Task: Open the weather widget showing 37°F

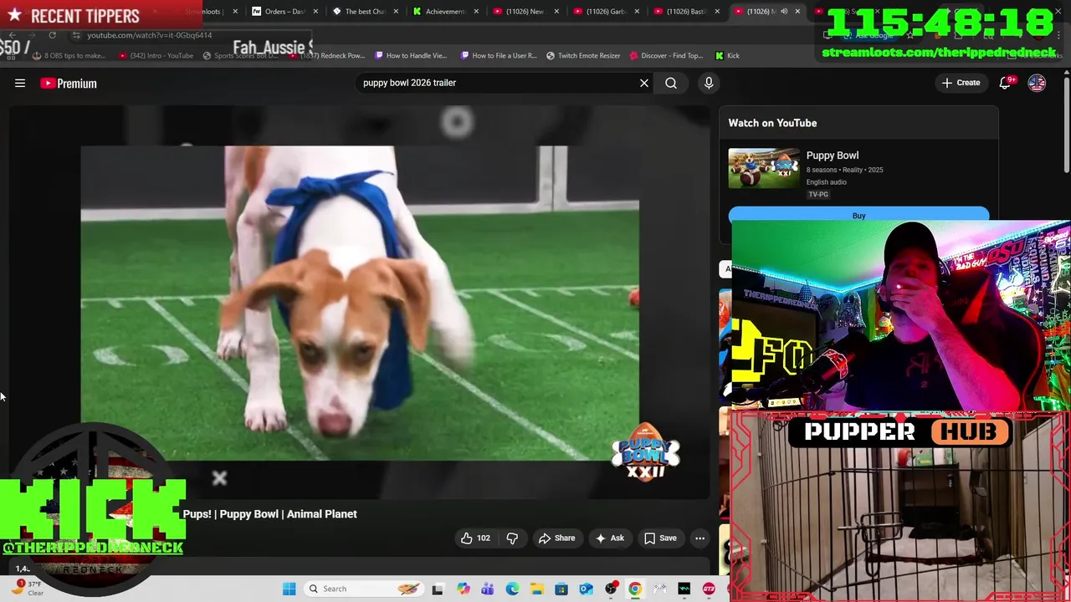Action: click(28, 589)
